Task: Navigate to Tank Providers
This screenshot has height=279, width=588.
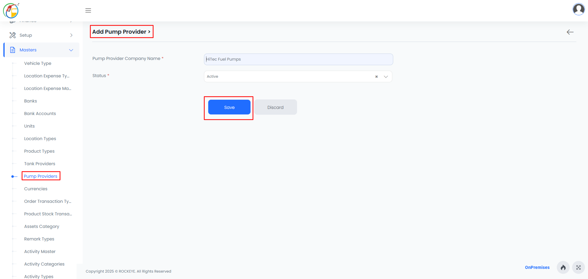Action: point(40,164)
